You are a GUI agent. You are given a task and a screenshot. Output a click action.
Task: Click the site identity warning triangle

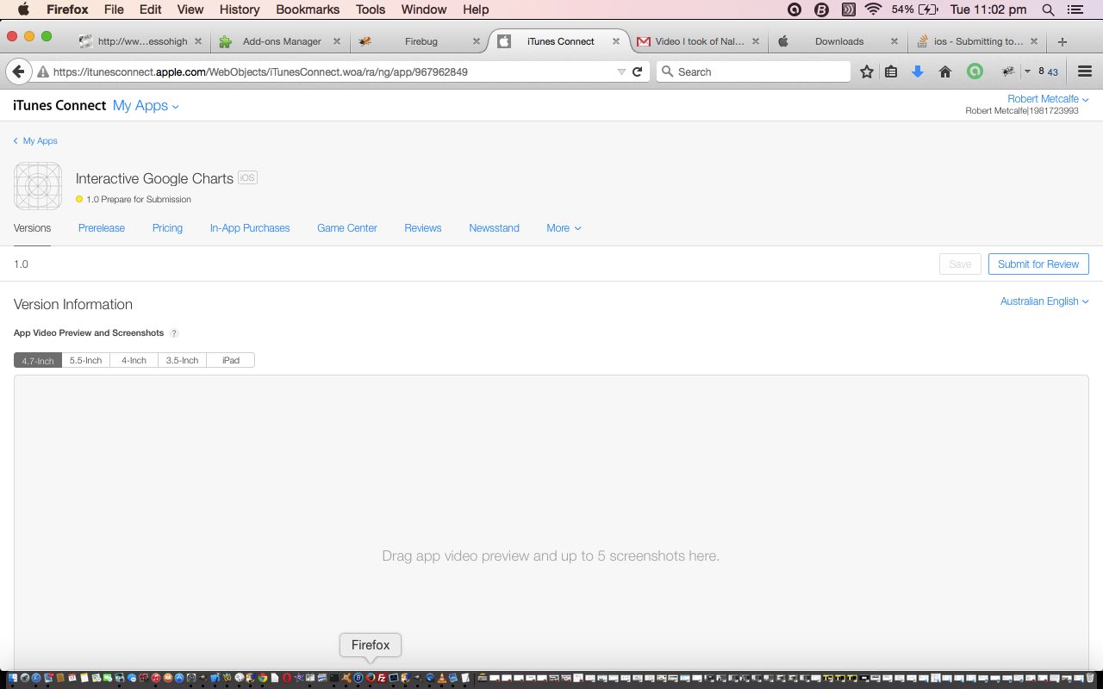click(42, 72)
